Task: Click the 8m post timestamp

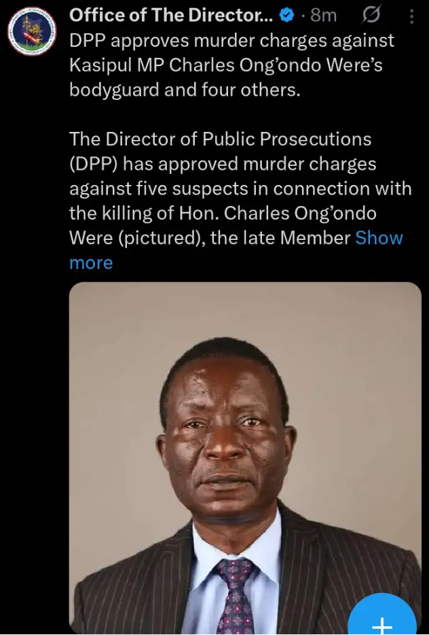Action: point(324,16)
